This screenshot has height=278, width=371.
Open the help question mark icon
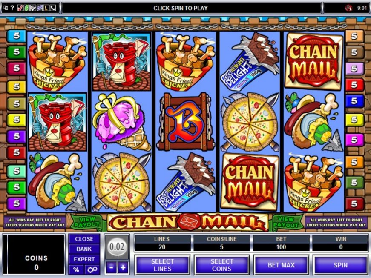coord(12,8)
